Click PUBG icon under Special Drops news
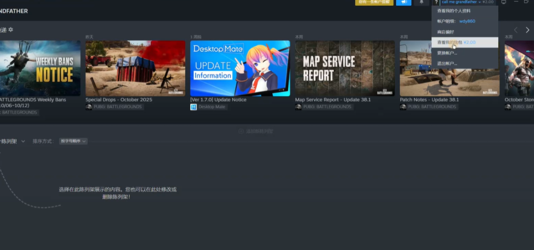This screenshot has width=534, height=250. pyautogui.click(x=89, y=107)
